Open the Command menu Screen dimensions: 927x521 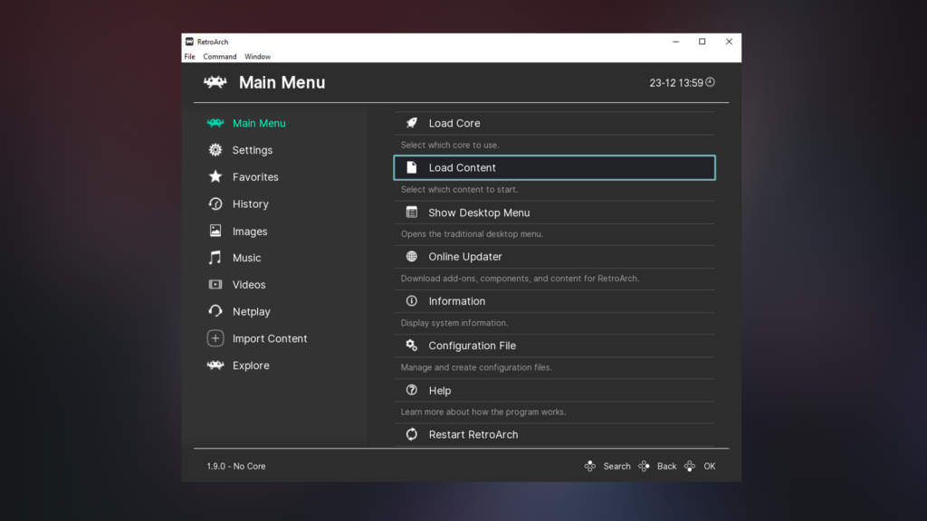pos(220,57)
